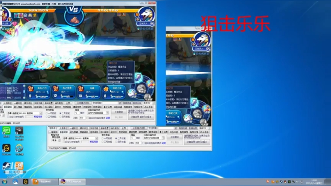Image resolution: width=331 pixels, height=186 pixels.
Task: Open the penguin-shaped desktop shortcut
Action: tap(6, 167)
